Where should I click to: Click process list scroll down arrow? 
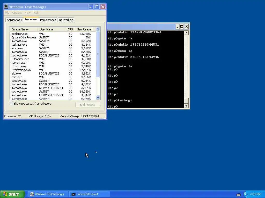(98, 97)
